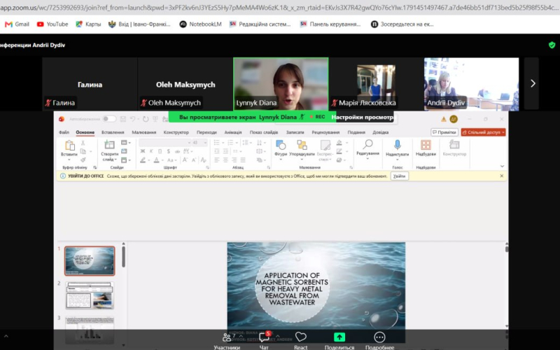Image resolution: width=560 pixels, height=350 pixels.
Task: Switch to the Малювання tab
Action: pyautogui.click(x=144, y=132)
